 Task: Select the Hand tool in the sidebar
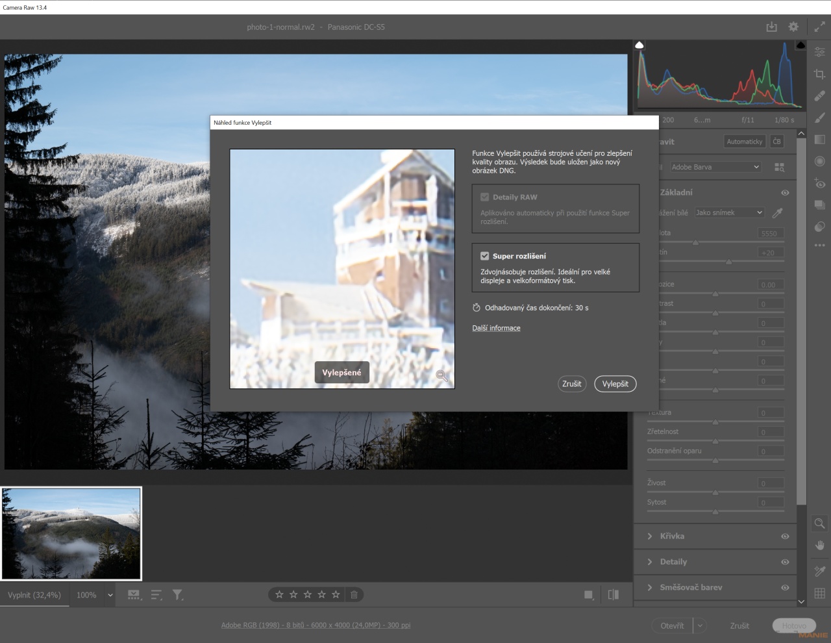(x=819, y=546)
